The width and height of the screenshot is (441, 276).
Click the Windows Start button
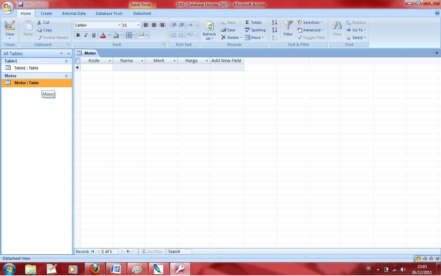point(9,268)
